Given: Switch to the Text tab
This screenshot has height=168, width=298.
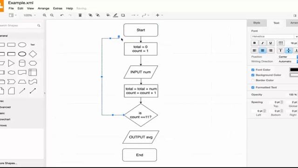Looking at the screenshot, I should 276,23.
